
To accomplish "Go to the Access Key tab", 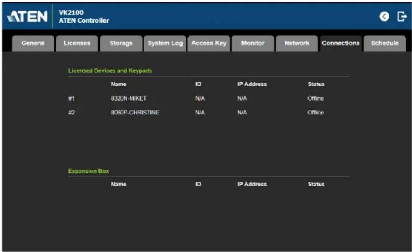I will coord(209,43).
